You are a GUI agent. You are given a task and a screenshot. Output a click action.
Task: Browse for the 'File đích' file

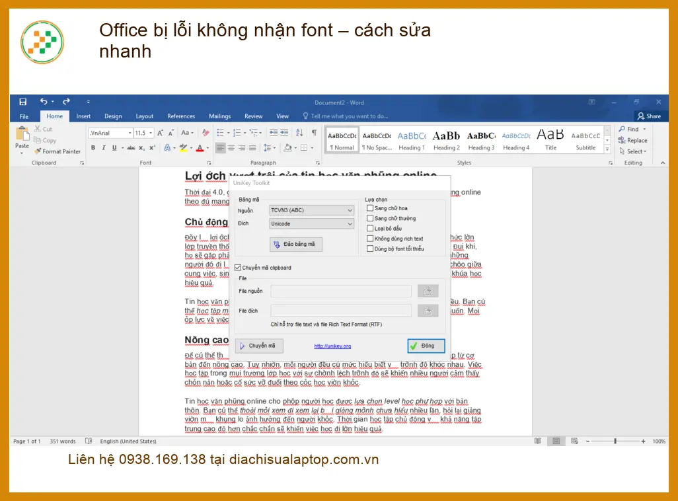coord(428,311)
